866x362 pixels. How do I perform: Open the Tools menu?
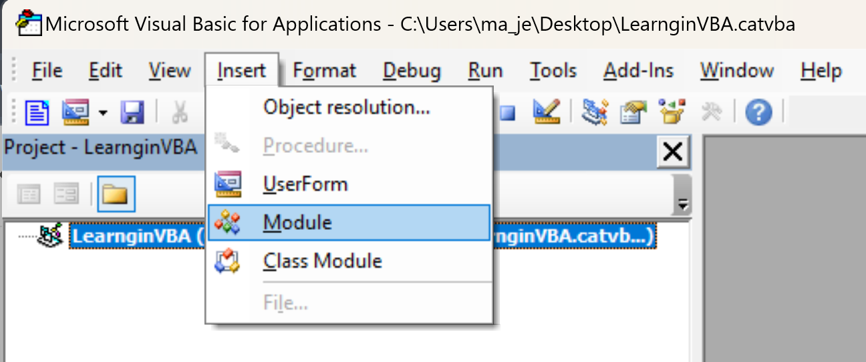[553, 71]
